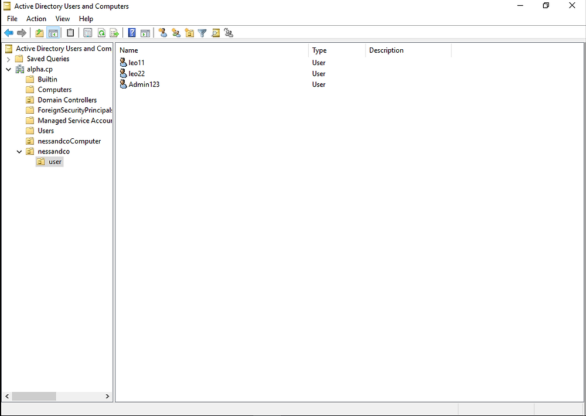Click the tree pane's horizontal scrollbar thumb
Screen dimensions: 586x416
[x=34, y=396]
